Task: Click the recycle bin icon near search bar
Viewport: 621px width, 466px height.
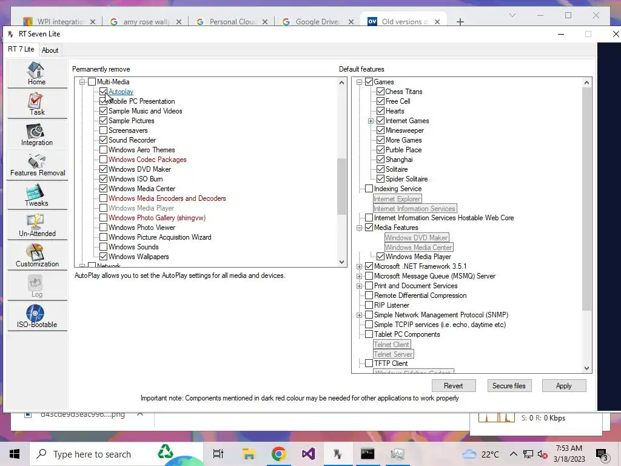Action: [165, 452]
